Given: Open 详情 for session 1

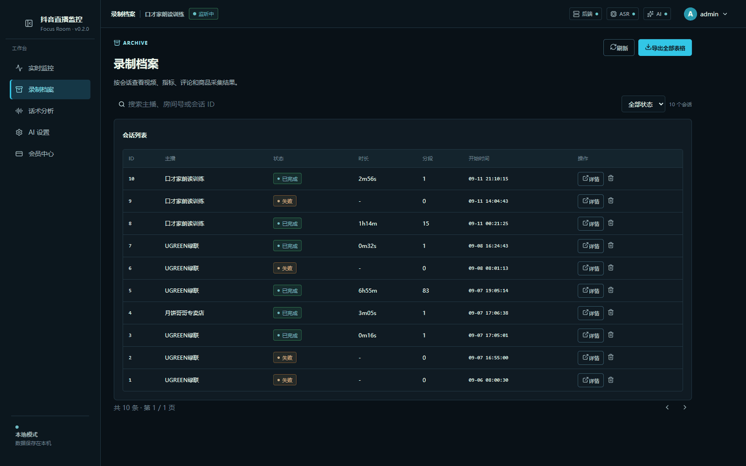Looking at the screenshot, I should pos(590,380).
